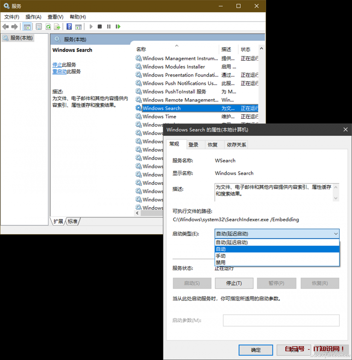The image size is (352, 360).
Task: Open the 启动类型 dropdown box
Action: click(277, 233)
